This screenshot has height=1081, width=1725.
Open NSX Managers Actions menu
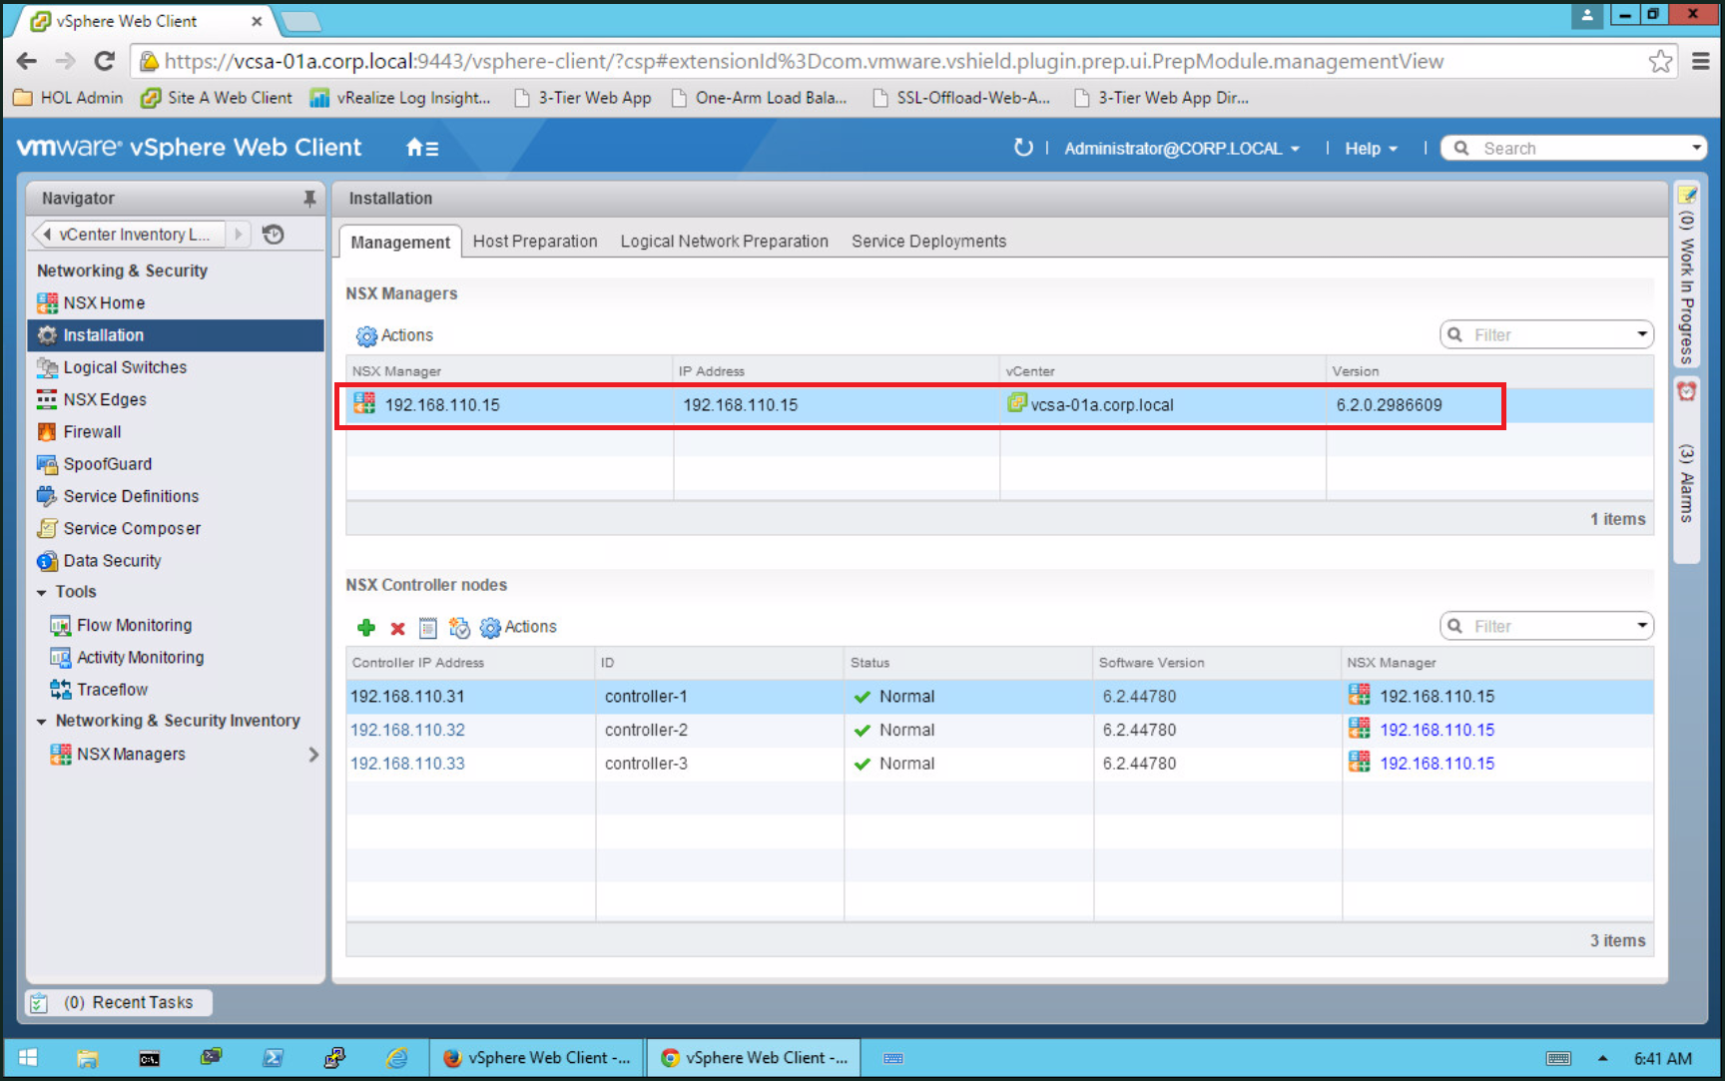395,335
